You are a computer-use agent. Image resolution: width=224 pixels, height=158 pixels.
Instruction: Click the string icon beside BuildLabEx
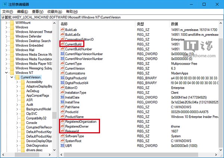[x=62, y=34]
